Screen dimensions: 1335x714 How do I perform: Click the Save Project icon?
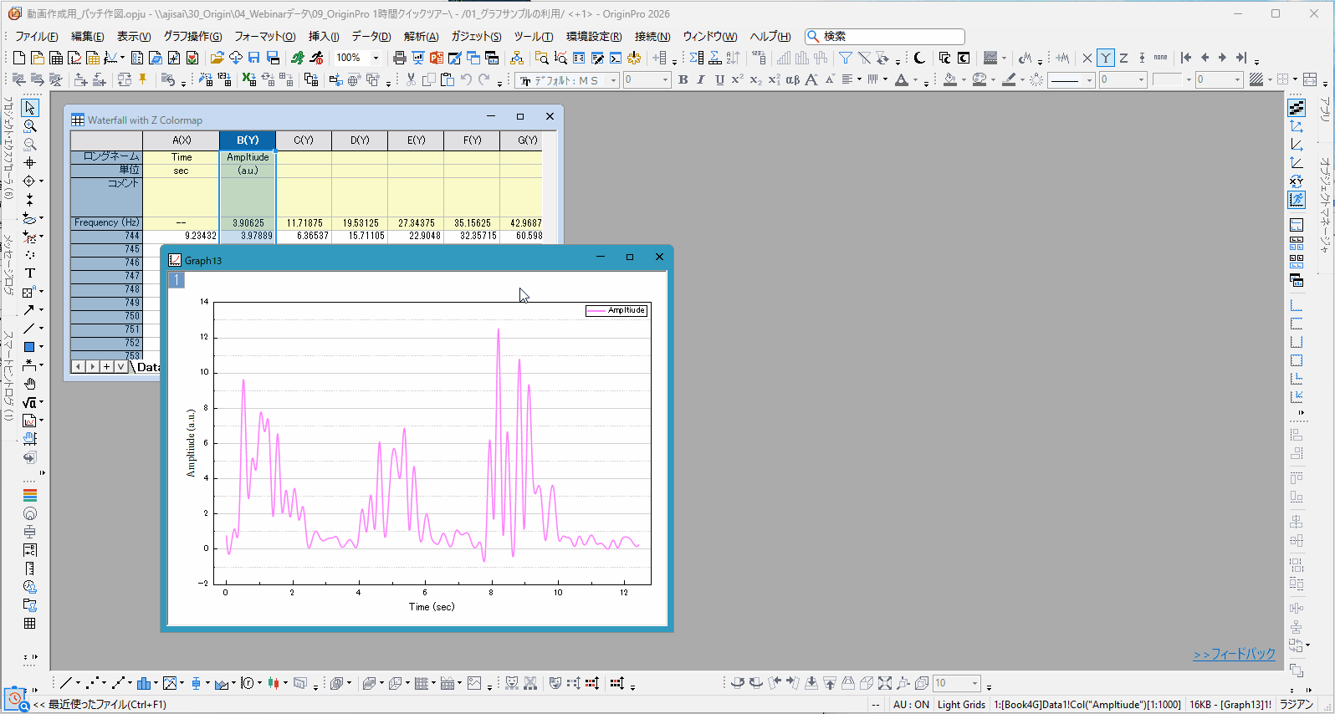coord(253,58)
